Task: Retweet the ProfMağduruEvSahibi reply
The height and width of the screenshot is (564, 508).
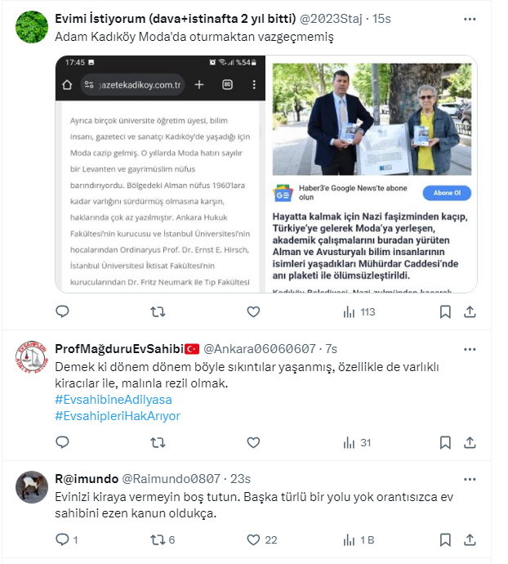Action: (158, 442)
